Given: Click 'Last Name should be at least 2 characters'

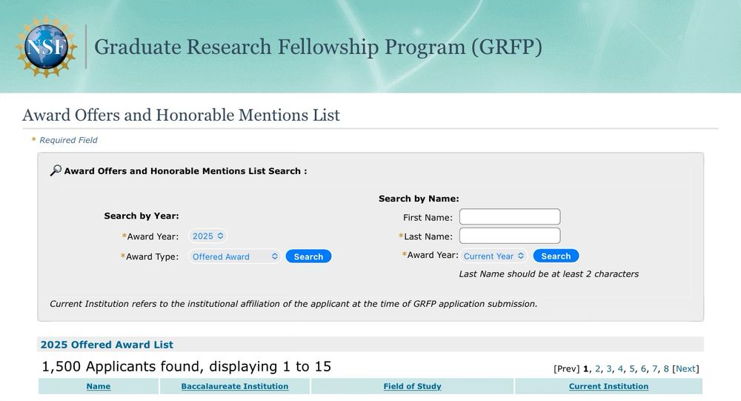Looking at the screenshot, I should (x=548, y=274).
